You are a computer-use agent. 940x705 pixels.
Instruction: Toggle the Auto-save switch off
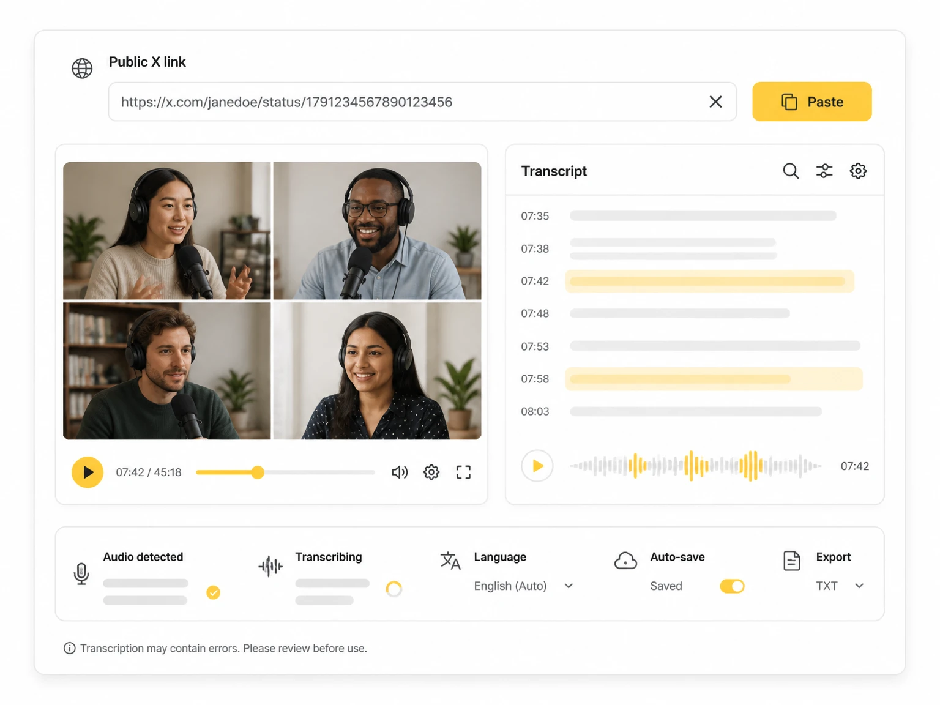point(732,586)
